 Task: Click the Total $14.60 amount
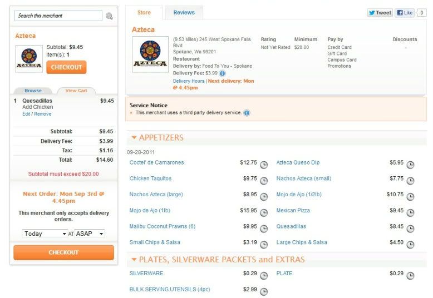point(105,160)
